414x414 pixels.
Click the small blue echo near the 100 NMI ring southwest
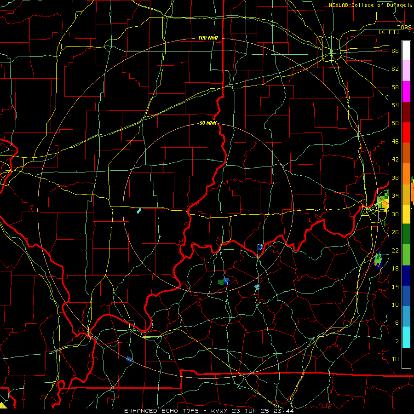129,359
